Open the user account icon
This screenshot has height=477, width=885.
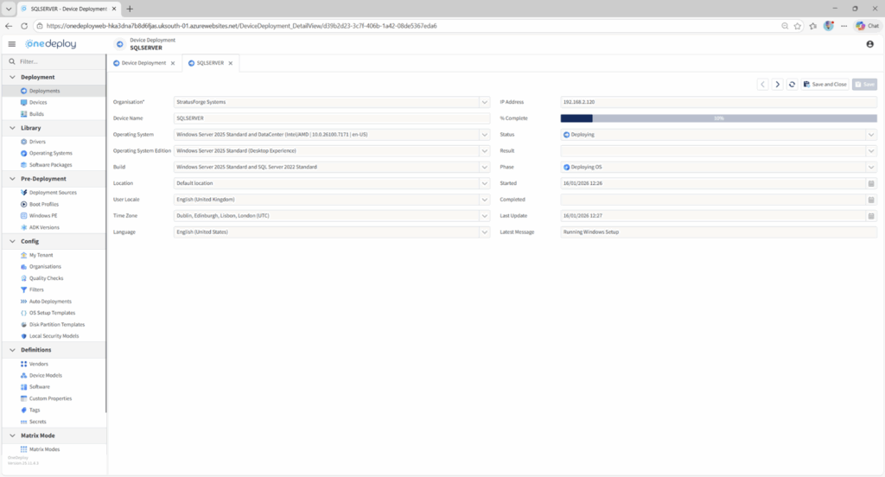[869, 44]
